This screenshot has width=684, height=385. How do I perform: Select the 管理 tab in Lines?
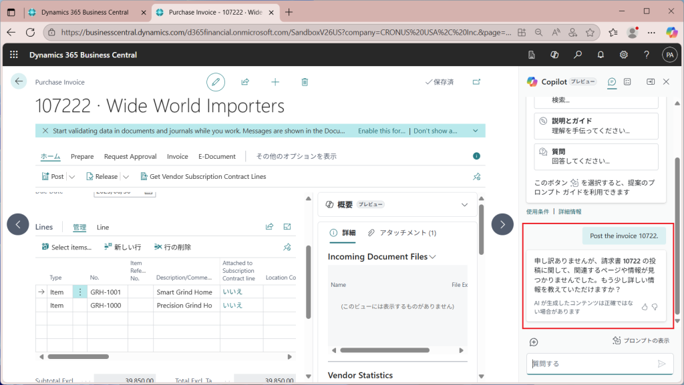(79, 227)
